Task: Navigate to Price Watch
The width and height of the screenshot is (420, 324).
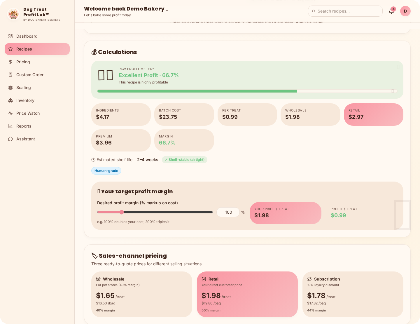Action: click(x=37, y=113)
